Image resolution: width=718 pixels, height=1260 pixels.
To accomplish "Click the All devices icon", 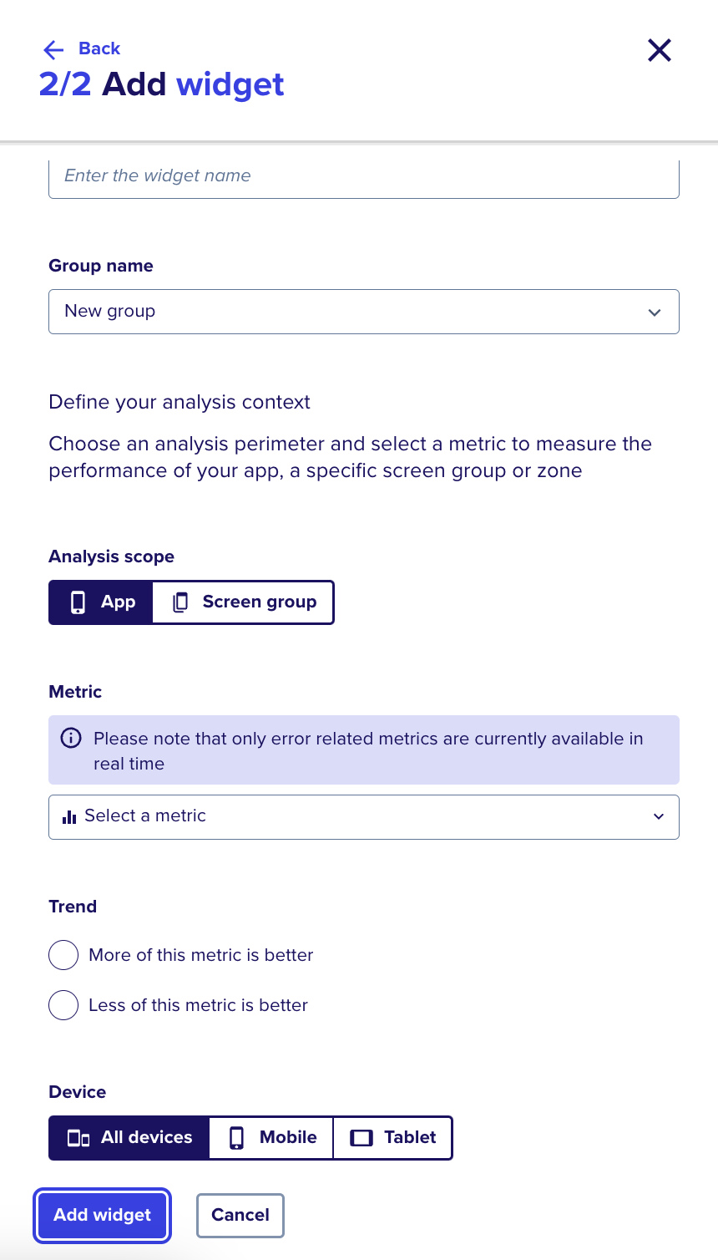I will coord(78,1138).
